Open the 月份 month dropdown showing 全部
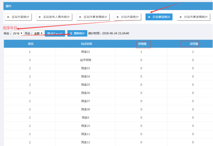The width and height of the screenshot is (213, 146). [38, 33]
